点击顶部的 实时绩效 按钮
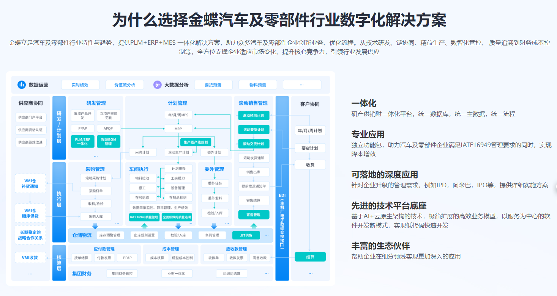 (x=80, y=85)
